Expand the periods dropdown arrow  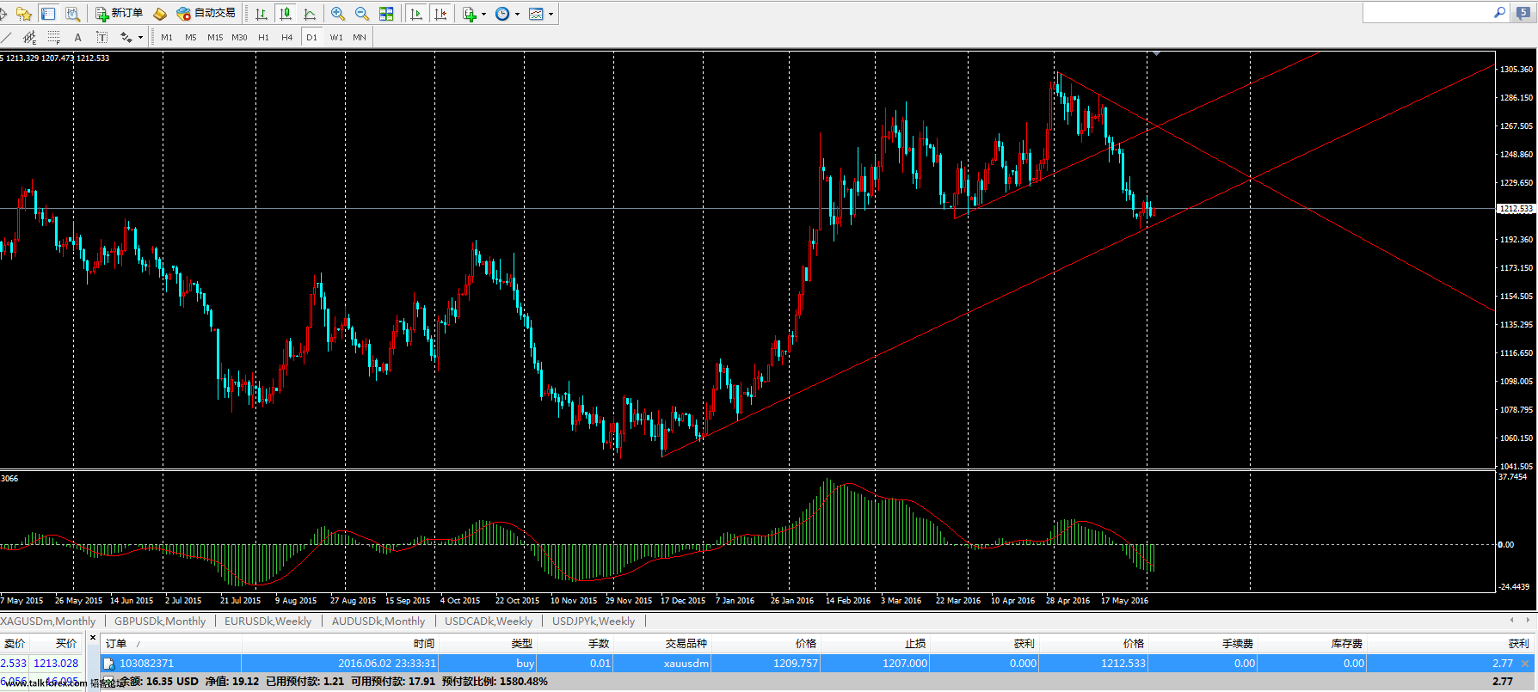click(x=517, y=14)
